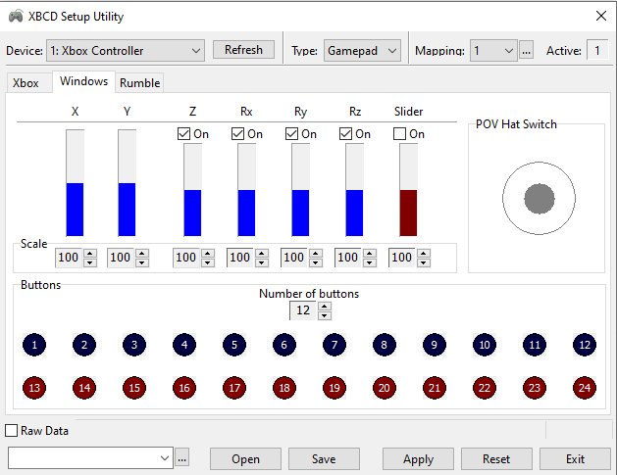Select red button 24 circle
This screenshot has width=617, height=475.
coord(585,388)
